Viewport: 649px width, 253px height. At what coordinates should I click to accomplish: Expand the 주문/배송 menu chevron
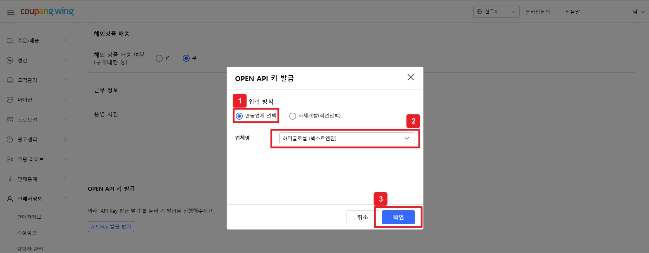(65, 40)
